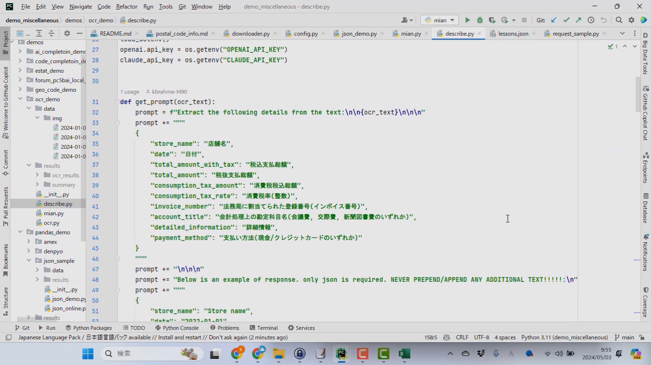Open Search Everywhere magnifier icon
651x365 pixels.
[619, 20]
